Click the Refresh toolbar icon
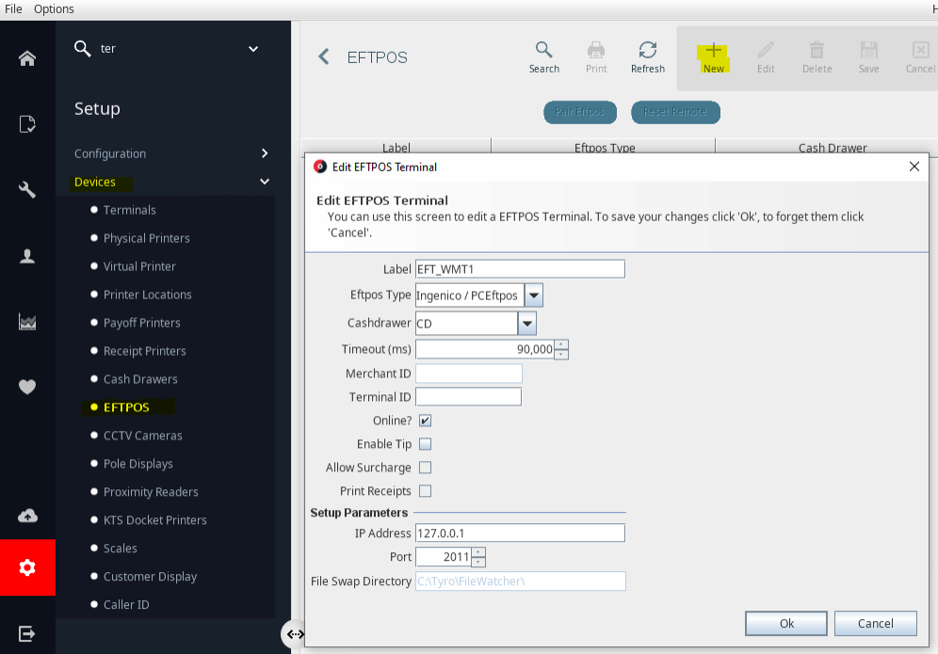The height and width of the screenshot is (654, 938). tap(647, 50)
